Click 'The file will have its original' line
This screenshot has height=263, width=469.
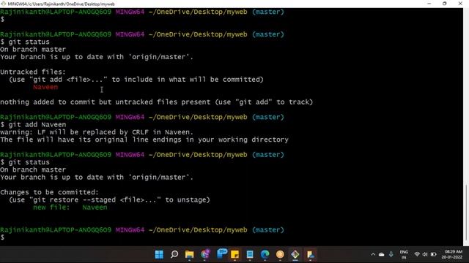[144, 140]
